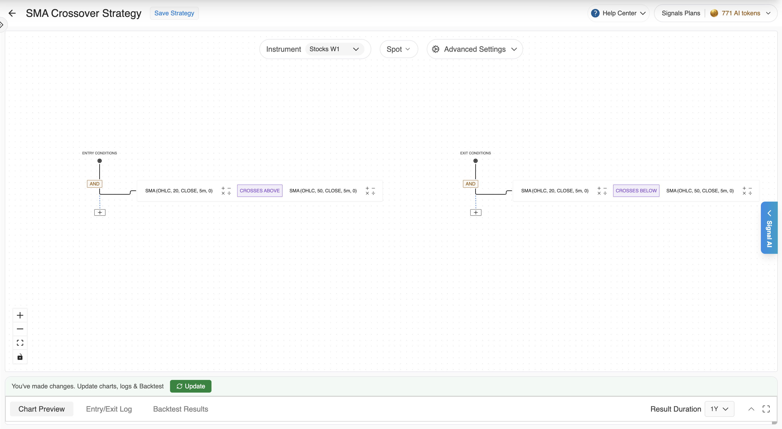Click the green Update button
The image size is (782, 429).
191,386
